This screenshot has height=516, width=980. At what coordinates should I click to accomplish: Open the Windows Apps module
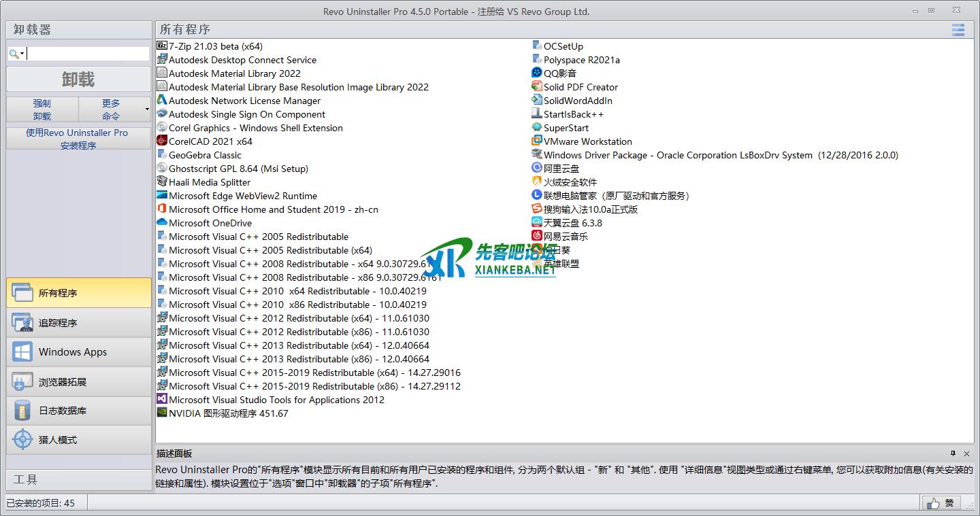tap(78, 352)
